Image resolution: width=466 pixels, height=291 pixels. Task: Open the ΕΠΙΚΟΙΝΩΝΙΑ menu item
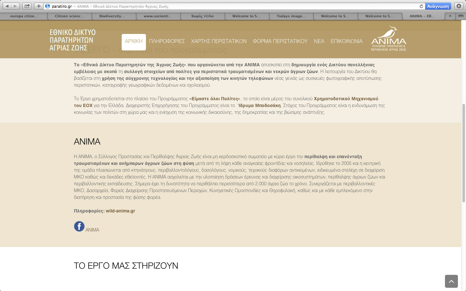pyautogui.click(x=347, y=41)
